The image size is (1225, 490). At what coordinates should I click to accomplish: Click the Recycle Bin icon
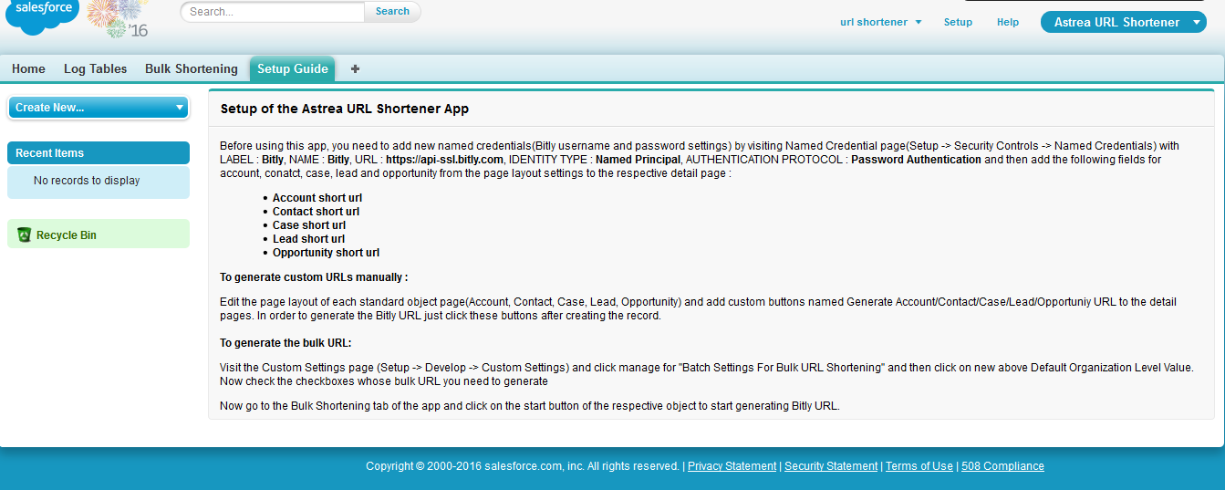point(25,235)
